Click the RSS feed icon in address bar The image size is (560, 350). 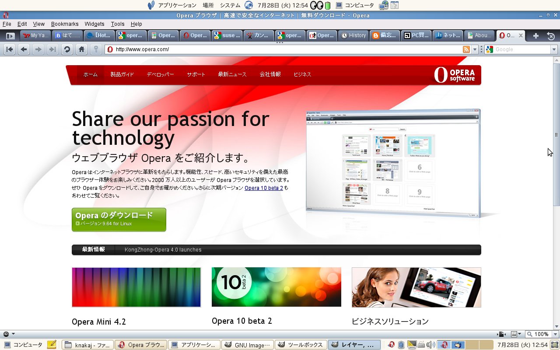[x=466, y=49]
